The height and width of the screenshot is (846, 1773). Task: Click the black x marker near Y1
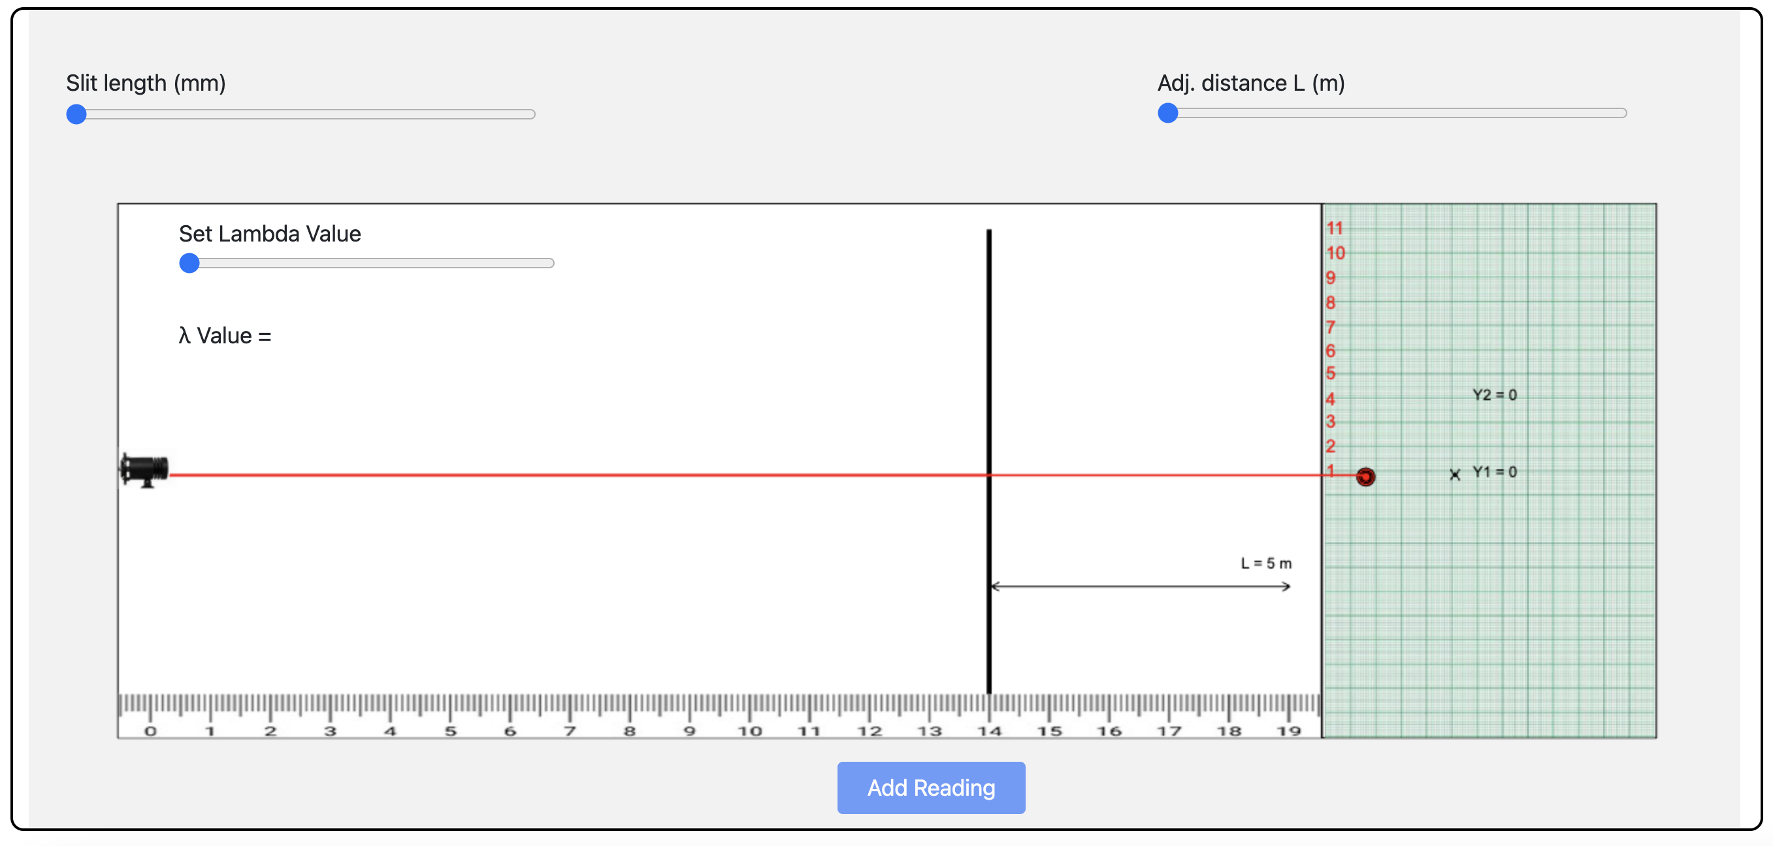pyautogui.click(x=1454, y=475)
